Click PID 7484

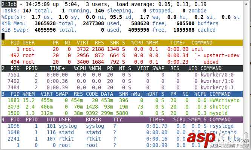point(14,87)
